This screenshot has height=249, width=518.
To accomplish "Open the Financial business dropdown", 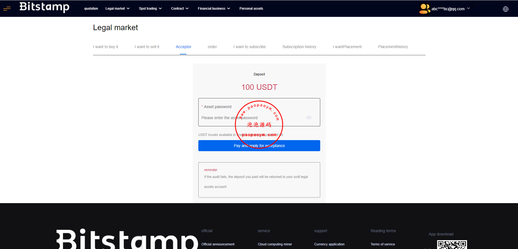I will 214,9.
